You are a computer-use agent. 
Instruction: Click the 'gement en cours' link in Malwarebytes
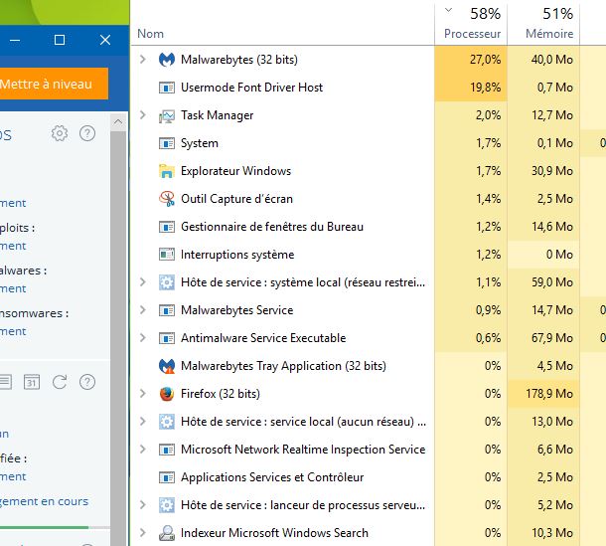point(44,501)
